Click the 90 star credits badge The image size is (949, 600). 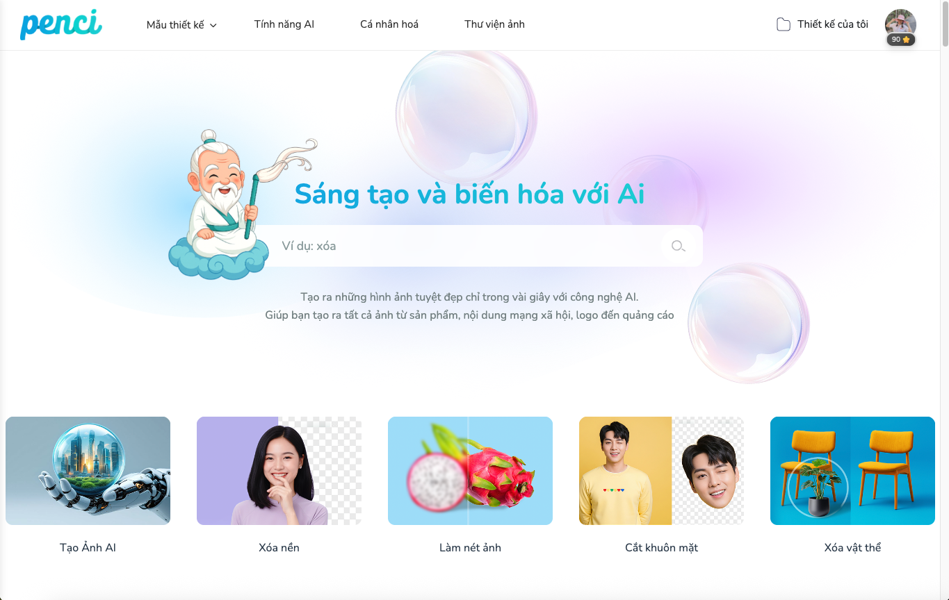(900, 40)
